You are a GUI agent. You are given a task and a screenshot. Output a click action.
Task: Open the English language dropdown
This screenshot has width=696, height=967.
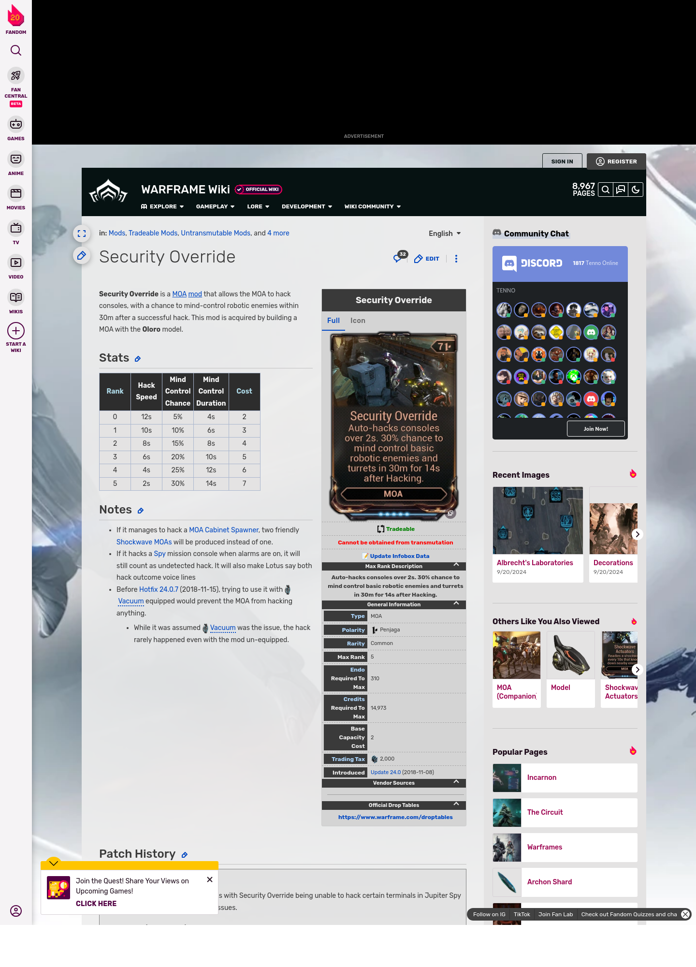pyautogui.click(x=445, y=234)
